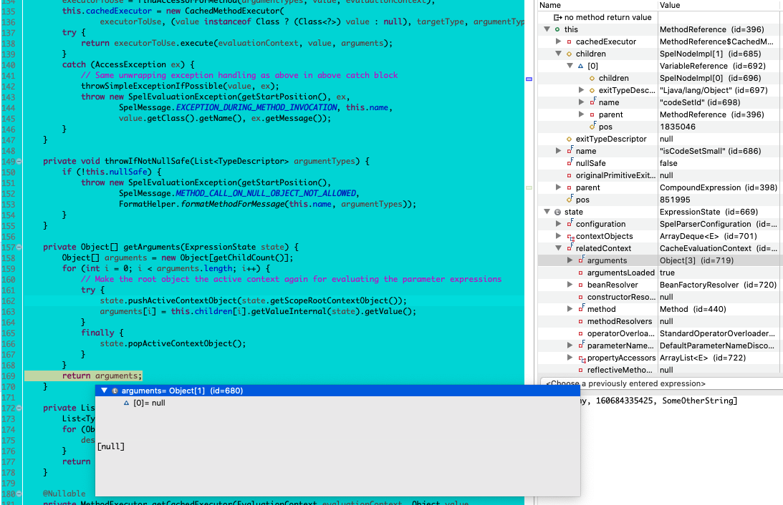Expand the arguments Object[3] node

(570, 260)
